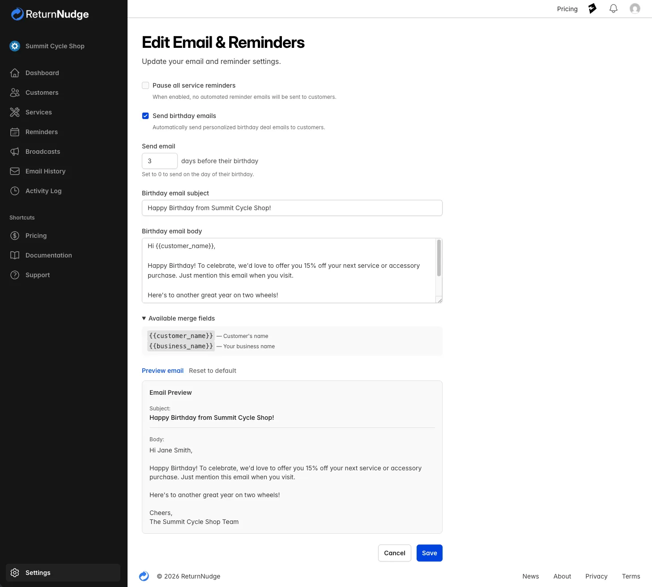Uncheck the Send birthday emails checkbox
This screenshot has width=652, height=587.
click(x=145, y=116)
